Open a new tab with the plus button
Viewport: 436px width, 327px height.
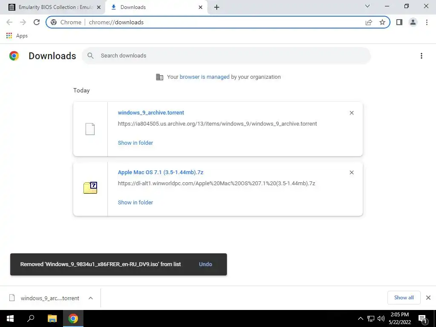coord(217,7)
